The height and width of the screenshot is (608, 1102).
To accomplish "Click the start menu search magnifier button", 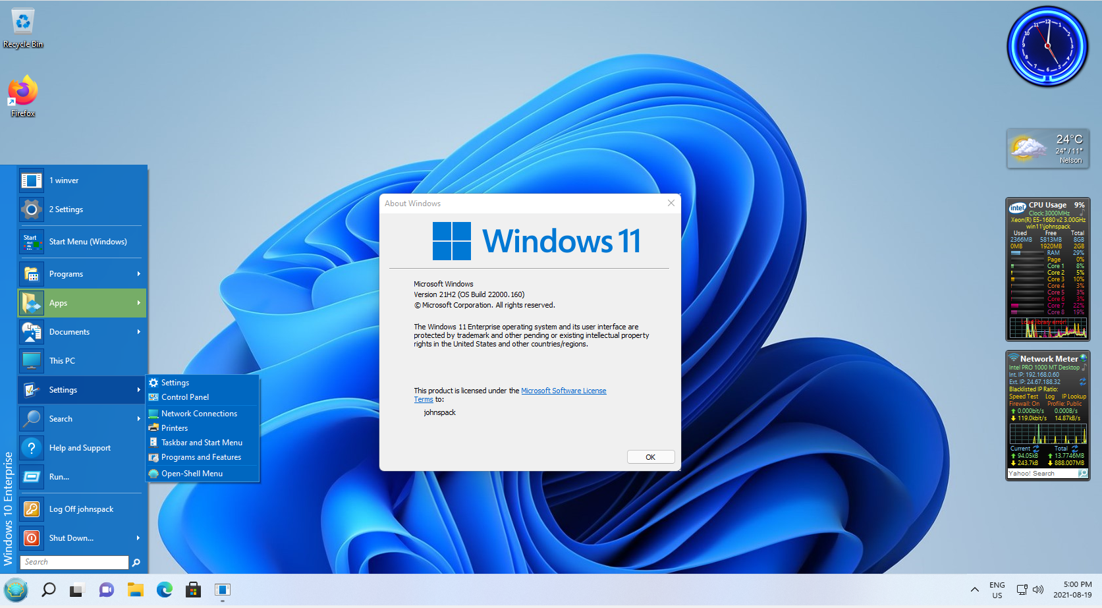I will click(x=136, y=563).
